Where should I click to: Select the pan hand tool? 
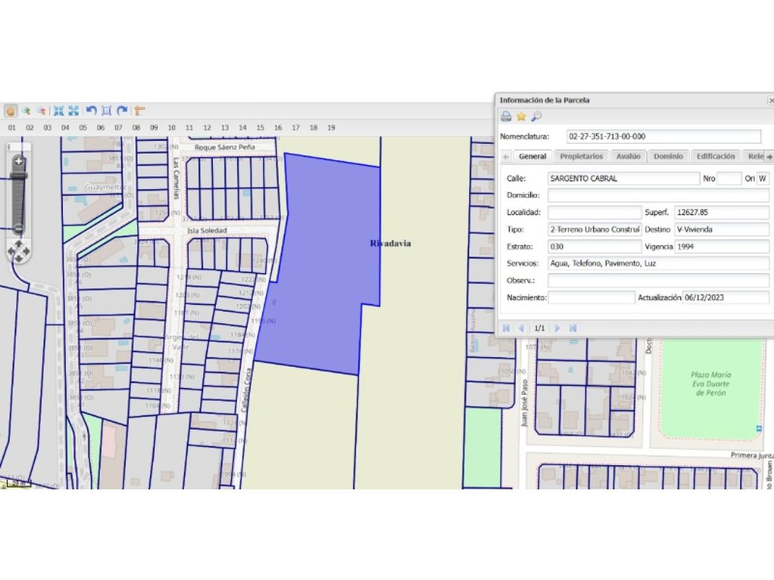[10, 111]
